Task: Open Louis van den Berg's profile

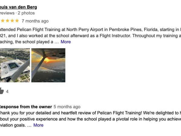Action: (18, 7)
